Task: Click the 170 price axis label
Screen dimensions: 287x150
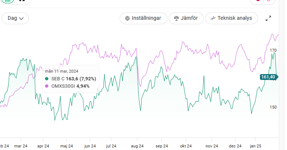Action: 273,50
